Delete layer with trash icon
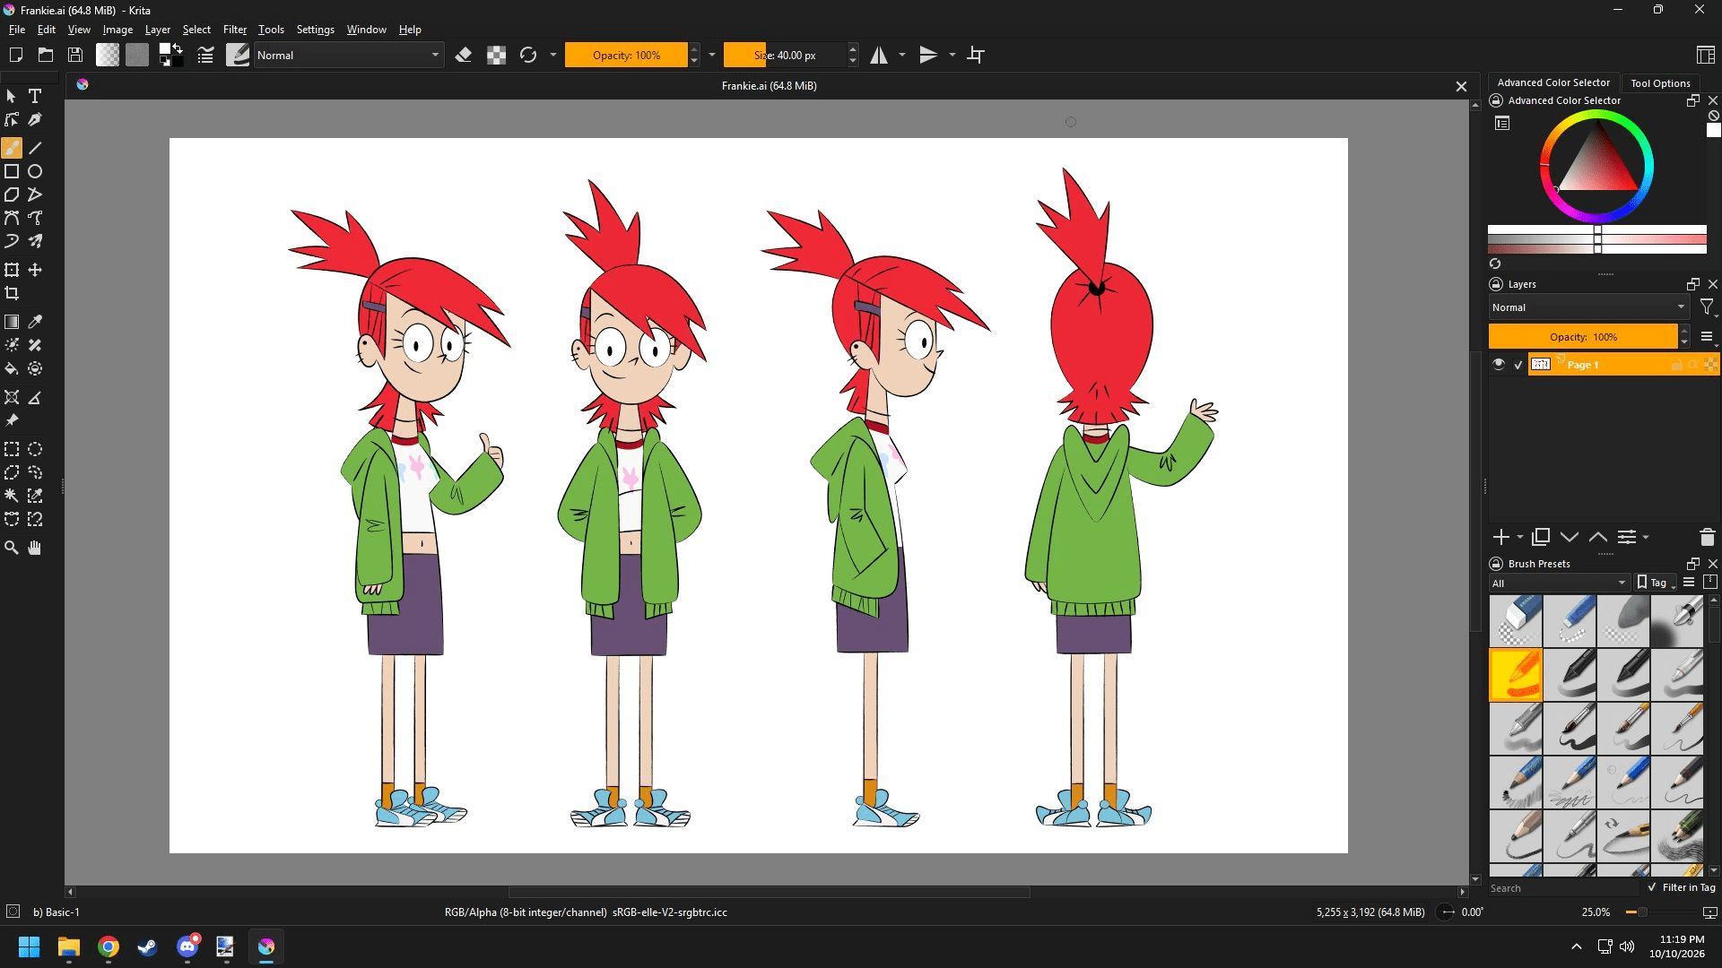 (x=1707, y=537)
